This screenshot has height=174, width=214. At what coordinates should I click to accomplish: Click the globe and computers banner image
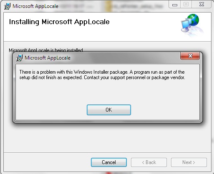click(192, 25)
